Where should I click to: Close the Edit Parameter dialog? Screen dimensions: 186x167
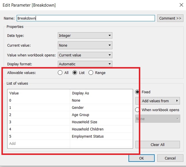tap(181, 5)
